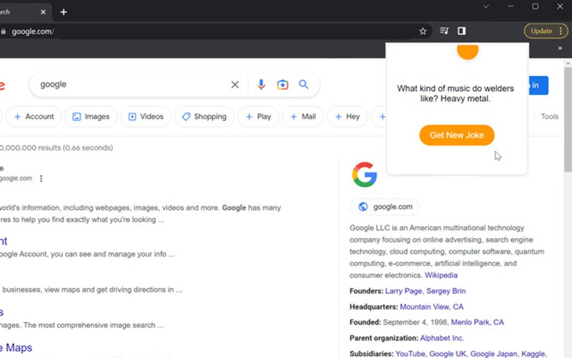The width and height of the screenshot is (572, 358).
Task: Switch to the Images search tab
Action: 91,116
